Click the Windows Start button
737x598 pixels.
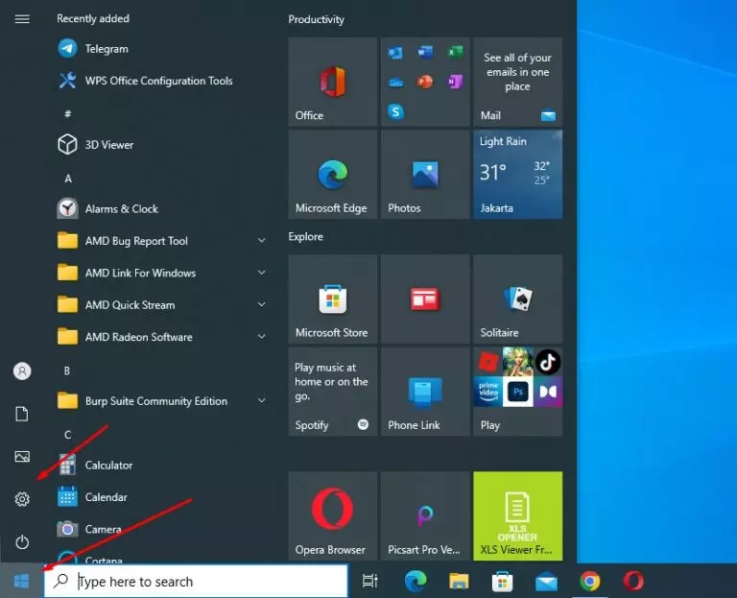point(22,581)
